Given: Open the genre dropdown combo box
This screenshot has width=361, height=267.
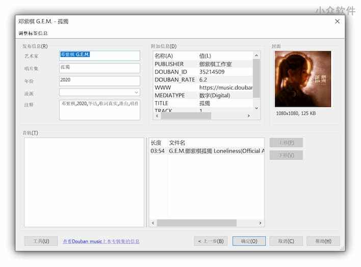Looking at the screenshot, I should (99, 93).
